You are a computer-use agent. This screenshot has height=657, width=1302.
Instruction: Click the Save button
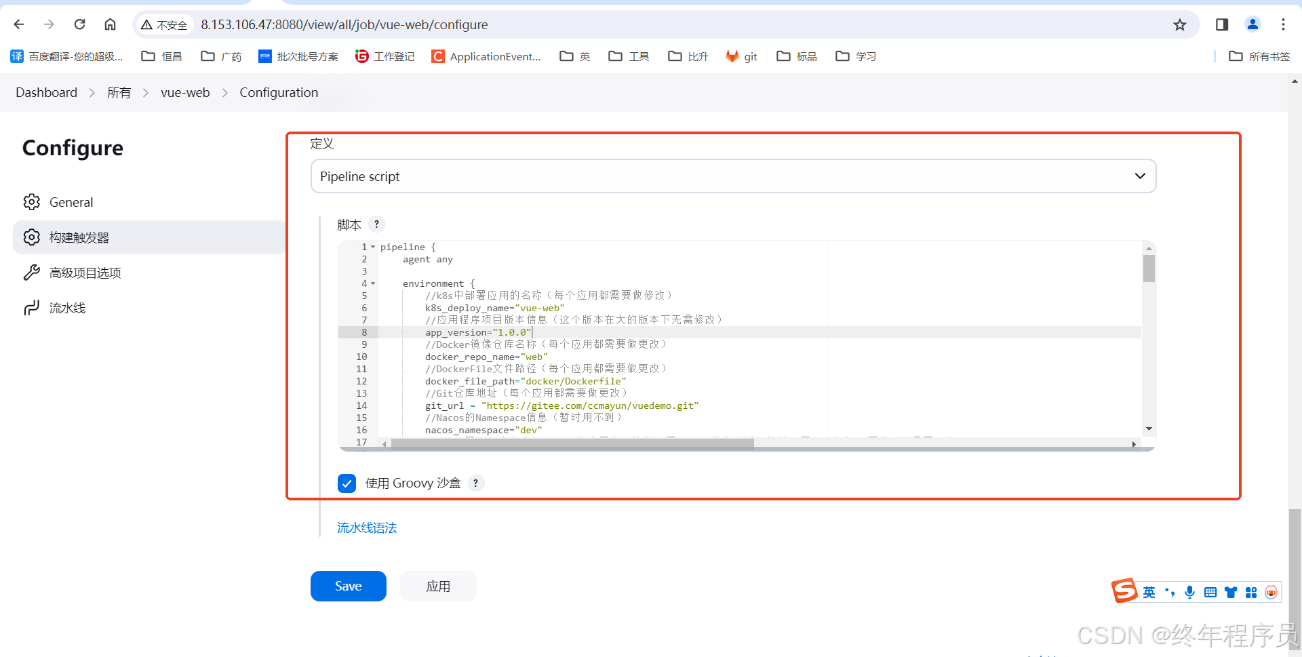[x=348, y=585]
